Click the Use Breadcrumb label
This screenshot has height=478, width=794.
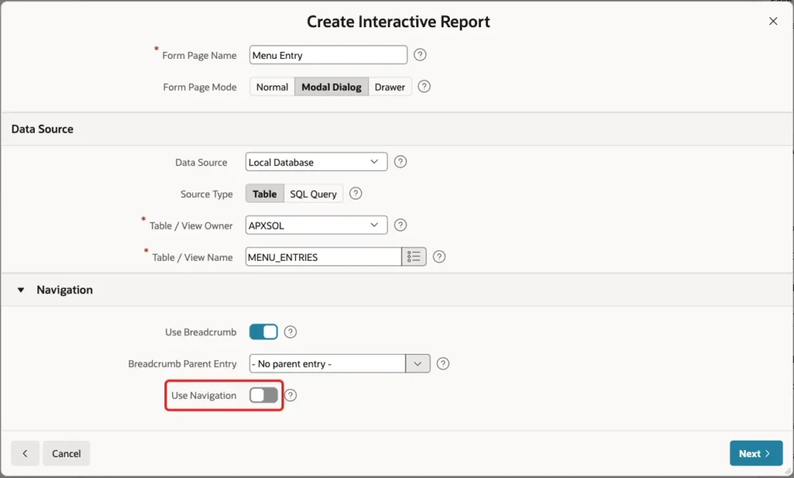point(201,332)
